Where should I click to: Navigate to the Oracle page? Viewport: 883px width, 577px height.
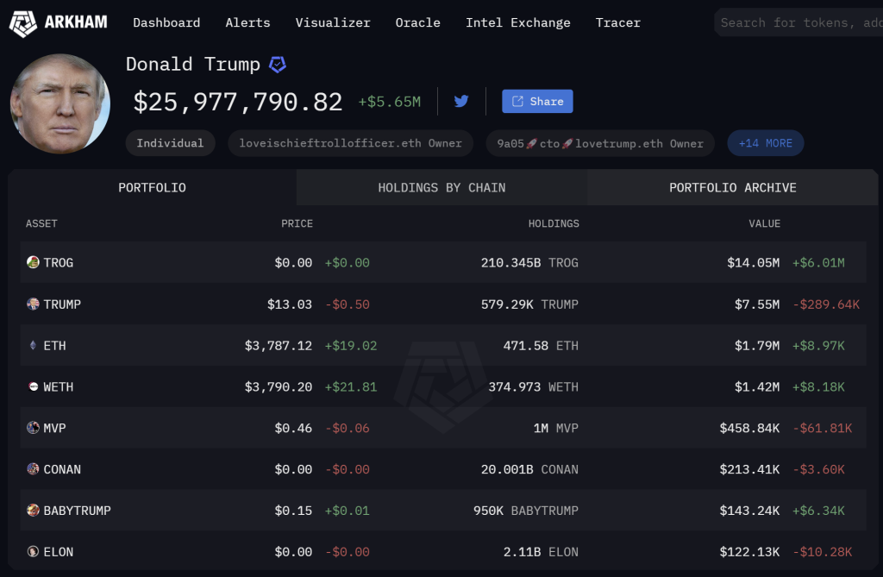click(x=417, y=22)
